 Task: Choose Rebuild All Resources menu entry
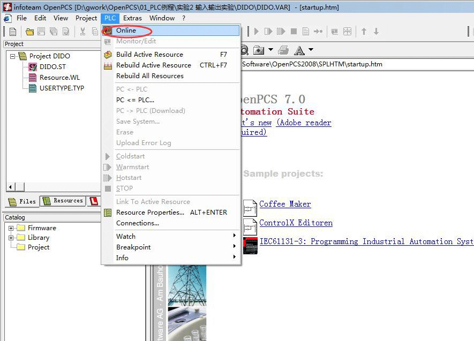[x=149, y=76]
